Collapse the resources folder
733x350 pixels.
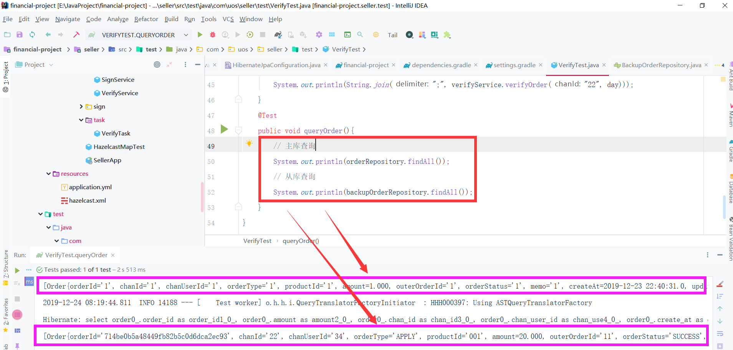[x=48, y=173]
